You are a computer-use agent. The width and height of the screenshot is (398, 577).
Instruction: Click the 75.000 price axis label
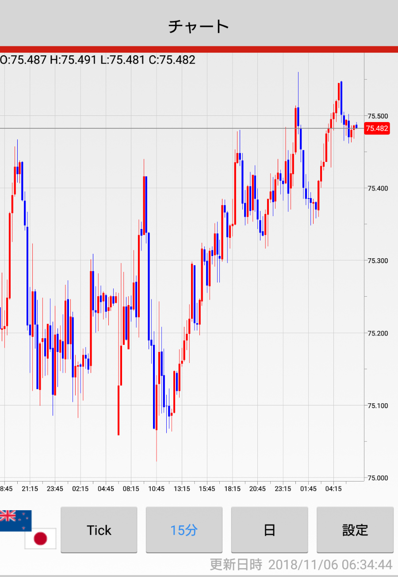[x=378, y=478]
